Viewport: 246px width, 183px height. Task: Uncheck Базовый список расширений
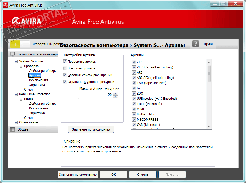click(65, 75)
